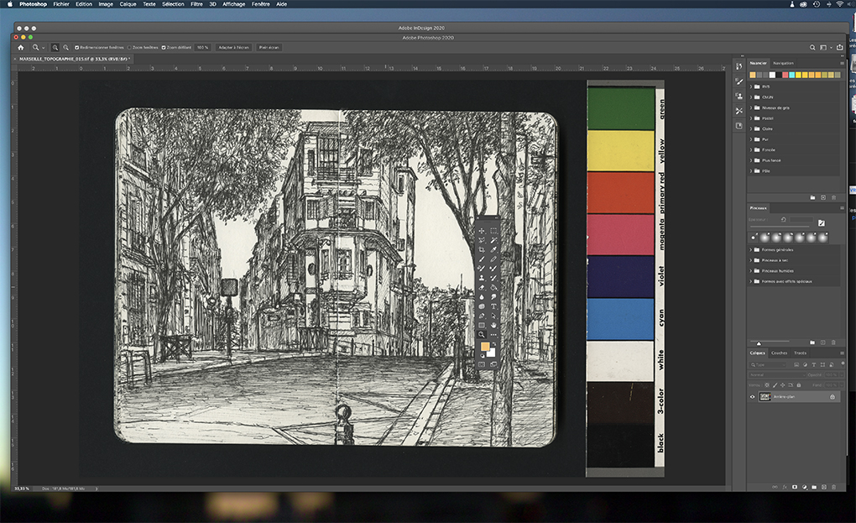Screen dimensions: 856x523
Task: Click the zoom percentage field in status bar
Action: 21,489
